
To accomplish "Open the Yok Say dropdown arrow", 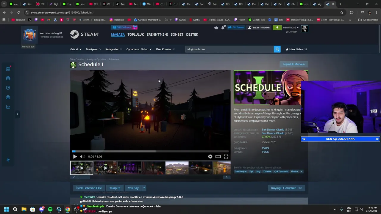I will click(144, 188).
